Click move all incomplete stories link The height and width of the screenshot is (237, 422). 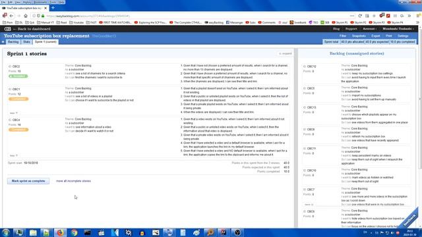(73, 181)
